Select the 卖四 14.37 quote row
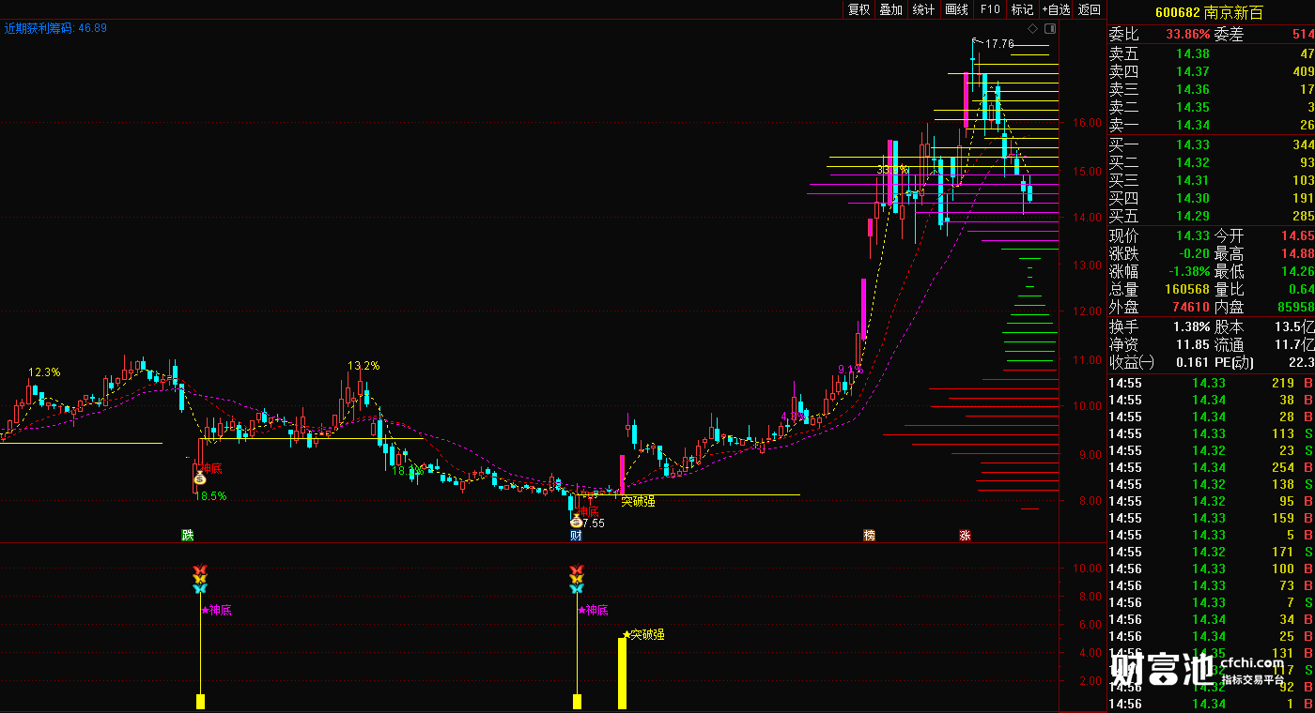This screenshot has height=713, width=1315. coord(1212,71)
